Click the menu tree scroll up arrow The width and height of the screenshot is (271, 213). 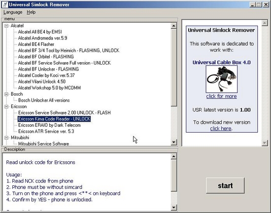174,26
